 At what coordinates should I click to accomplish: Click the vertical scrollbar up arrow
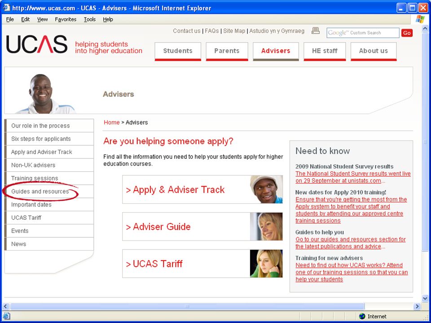(425, 29)
